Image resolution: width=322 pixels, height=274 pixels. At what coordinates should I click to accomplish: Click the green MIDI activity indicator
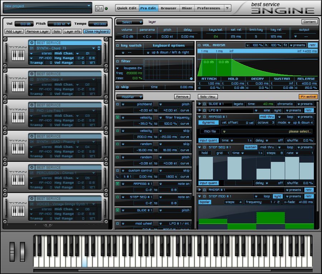point(106,9)
